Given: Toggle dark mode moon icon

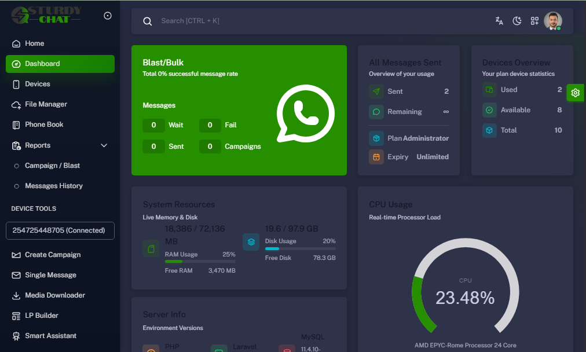Looking at the screenshot, I should (x=517, y=21).
